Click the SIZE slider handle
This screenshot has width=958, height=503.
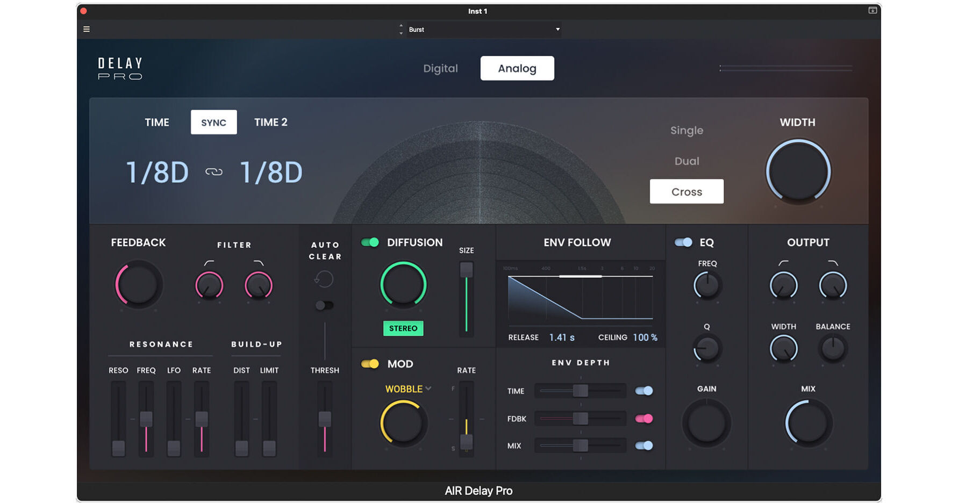466,269
